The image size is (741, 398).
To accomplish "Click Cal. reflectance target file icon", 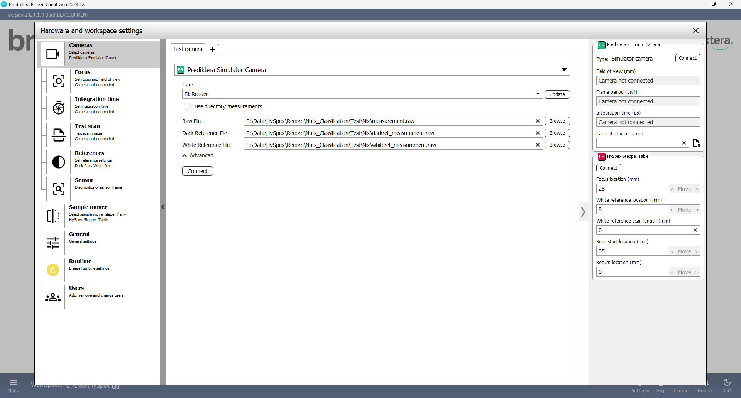I will click(696, 143).
